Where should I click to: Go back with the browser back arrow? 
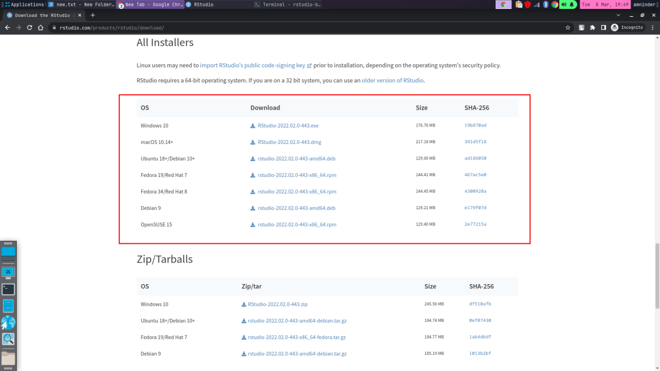click(x=8, y=28)
